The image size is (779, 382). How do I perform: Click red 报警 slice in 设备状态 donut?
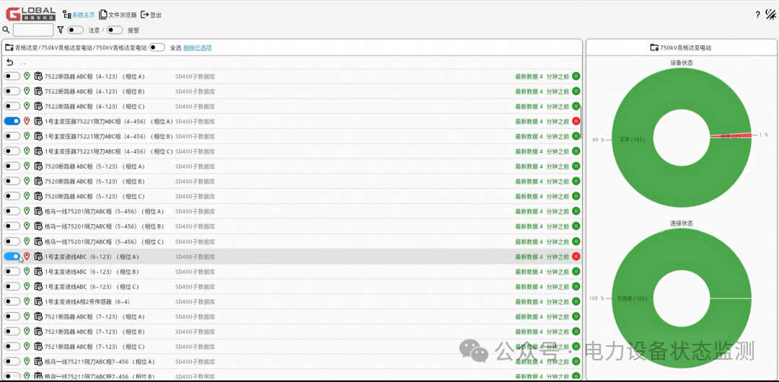[x=730, y=136]
